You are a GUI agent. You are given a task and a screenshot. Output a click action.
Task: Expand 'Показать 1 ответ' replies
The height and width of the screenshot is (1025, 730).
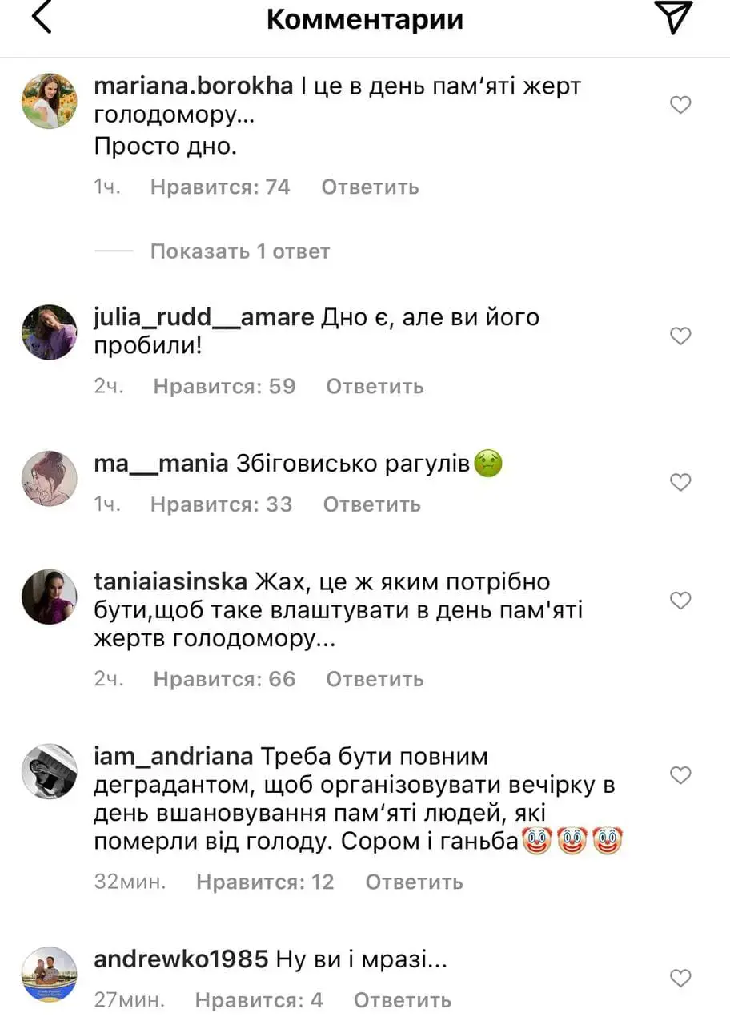[240, 251]
